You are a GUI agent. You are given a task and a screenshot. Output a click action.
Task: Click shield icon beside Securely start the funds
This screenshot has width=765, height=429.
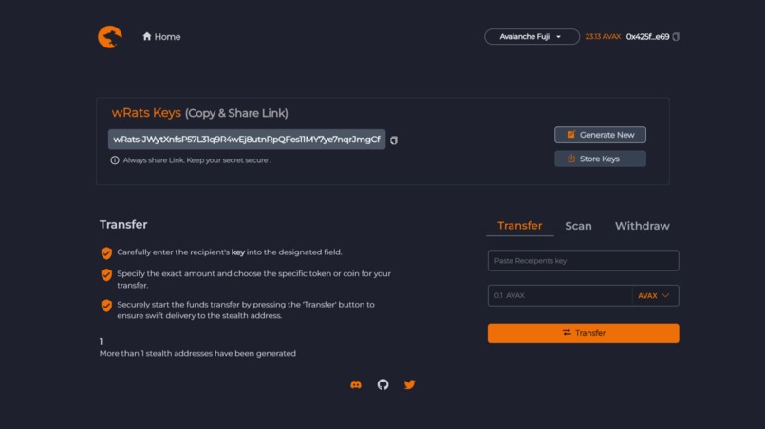click(106, 306)
